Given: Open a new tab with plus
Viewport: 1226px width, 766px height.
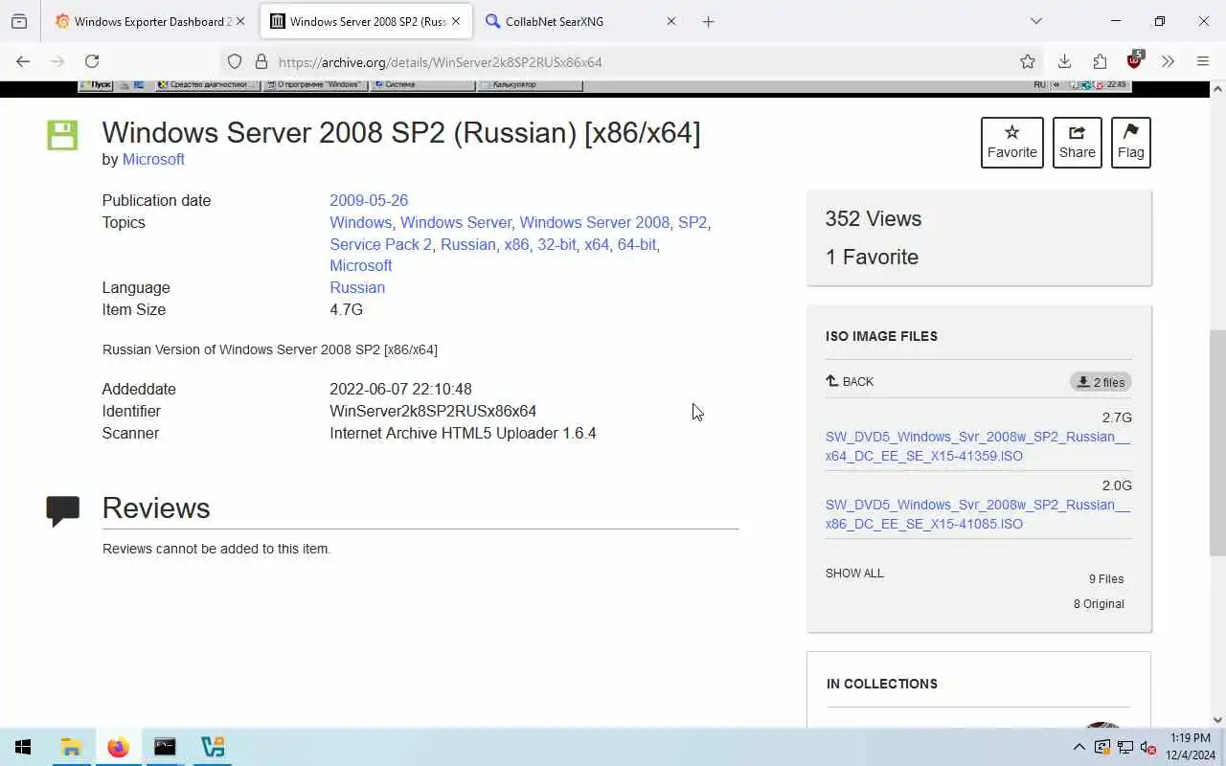Looking at the screenshot, I should 708,21.
